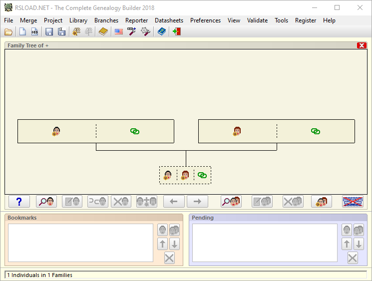This screenshot has height=281, width=372.
Task: Open the Merge menu
Action: click(x=28, y=20)
